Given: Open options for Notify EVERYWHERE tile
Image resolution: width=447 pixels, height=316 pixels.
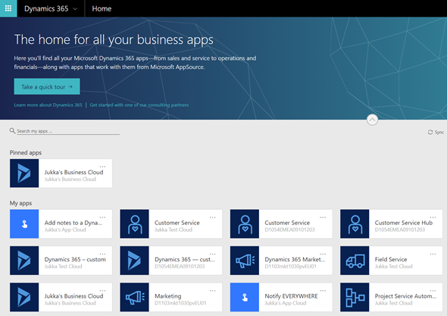Looking at the screenshot, I should click(x=323, y=291).
